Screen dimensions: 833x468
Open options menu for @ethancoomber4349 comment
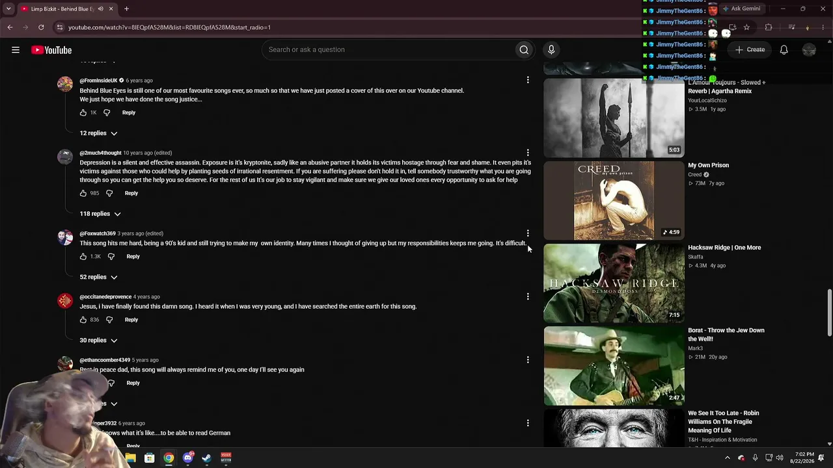pos(528,359)
